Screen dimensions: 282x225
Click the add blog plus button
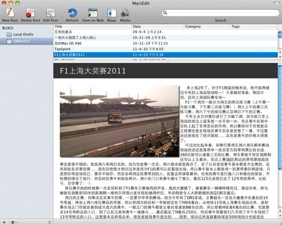pos(4,222)
